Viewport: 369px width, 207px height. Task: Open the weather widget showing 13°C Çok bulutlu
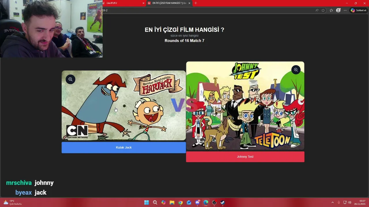point(13,202)
